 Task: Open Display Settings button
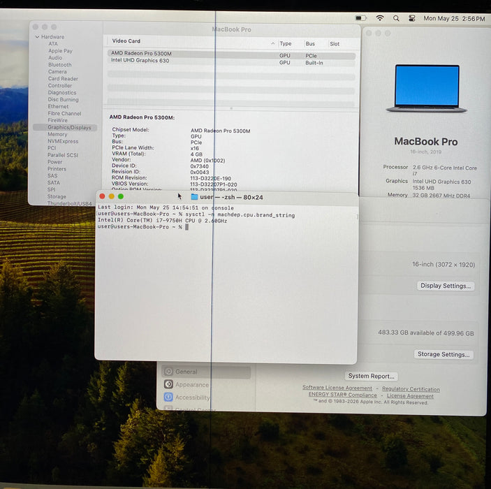point(446,286)
